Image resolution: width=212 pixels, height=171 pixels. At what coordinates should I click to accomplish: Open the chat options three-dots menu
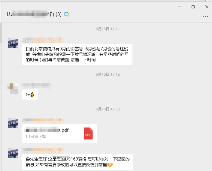[x=205, y=16]
